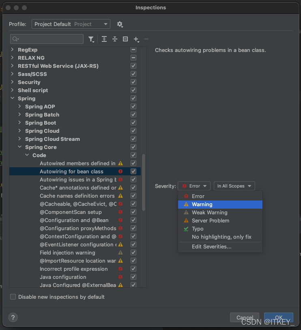Screen dimensions: 301x330
Task: Click the inspections tree vertical scrollbar
Action: [x=144, y=182]
